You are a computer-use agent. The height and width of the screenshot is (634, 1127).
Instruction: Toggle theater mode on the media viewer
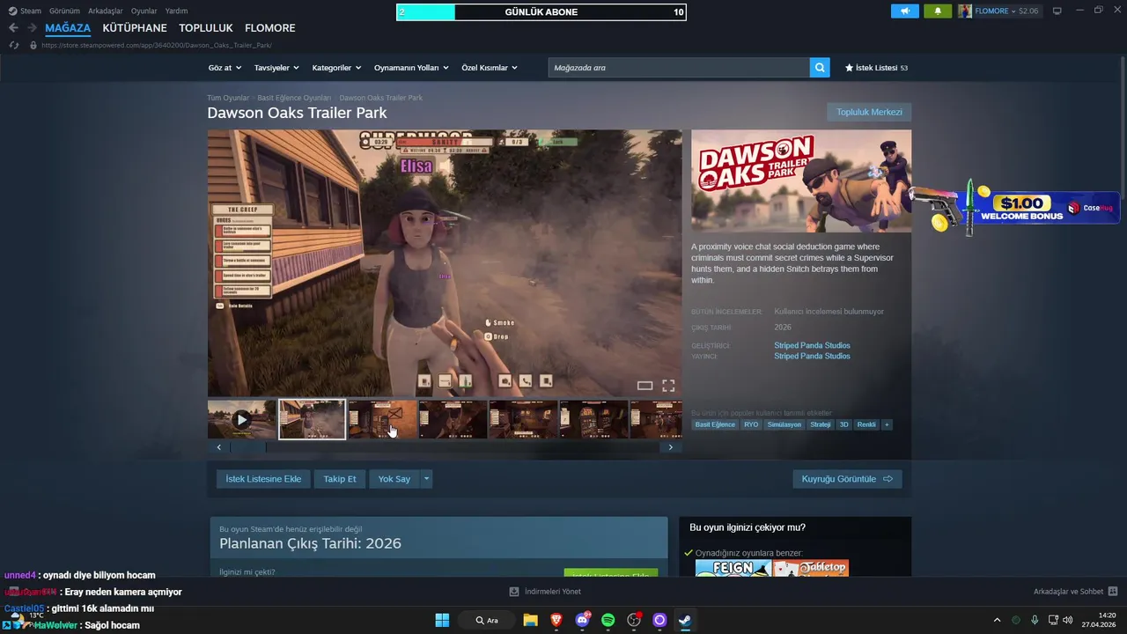tap(645, 386)
